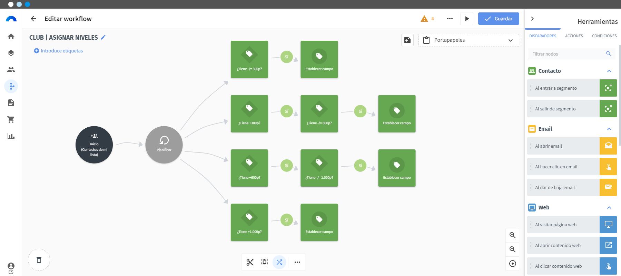Go back using the left arrow

point(33,19)
